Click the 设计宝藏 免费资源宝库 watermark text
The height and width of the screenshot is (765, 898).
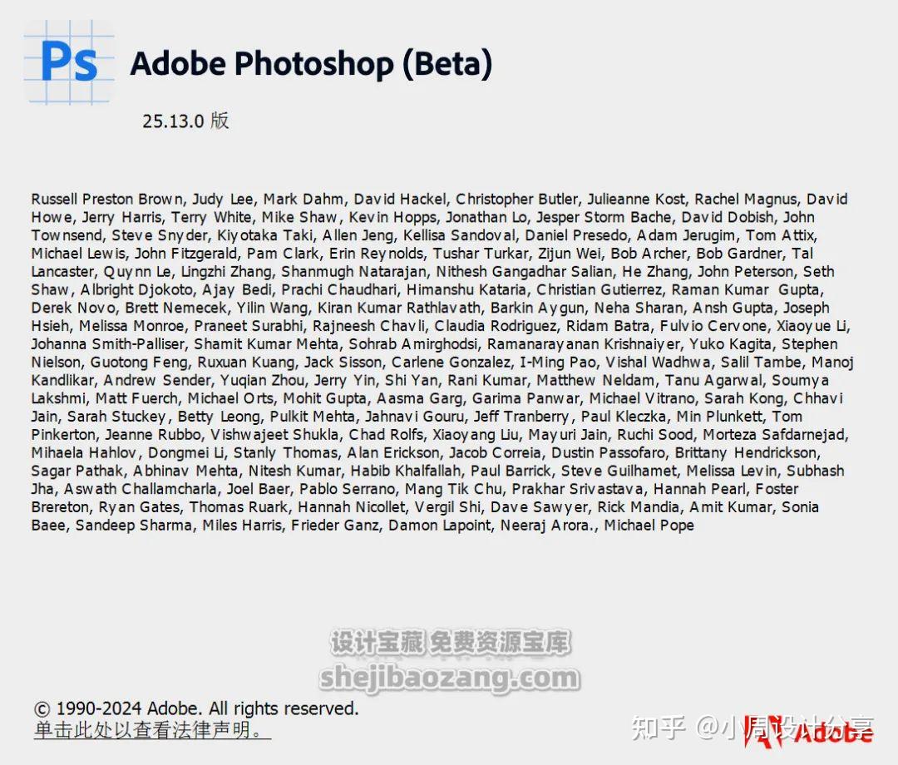(x=450, y=643)
